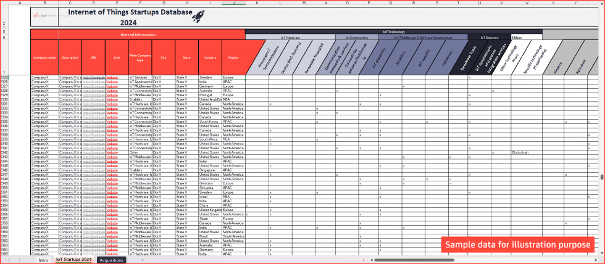Select the Main Company type header cell
605x264 pixels.
pyautogui.click(x=140, y=57)
